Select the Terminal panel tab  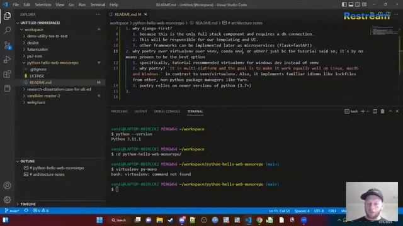(195, 112)
